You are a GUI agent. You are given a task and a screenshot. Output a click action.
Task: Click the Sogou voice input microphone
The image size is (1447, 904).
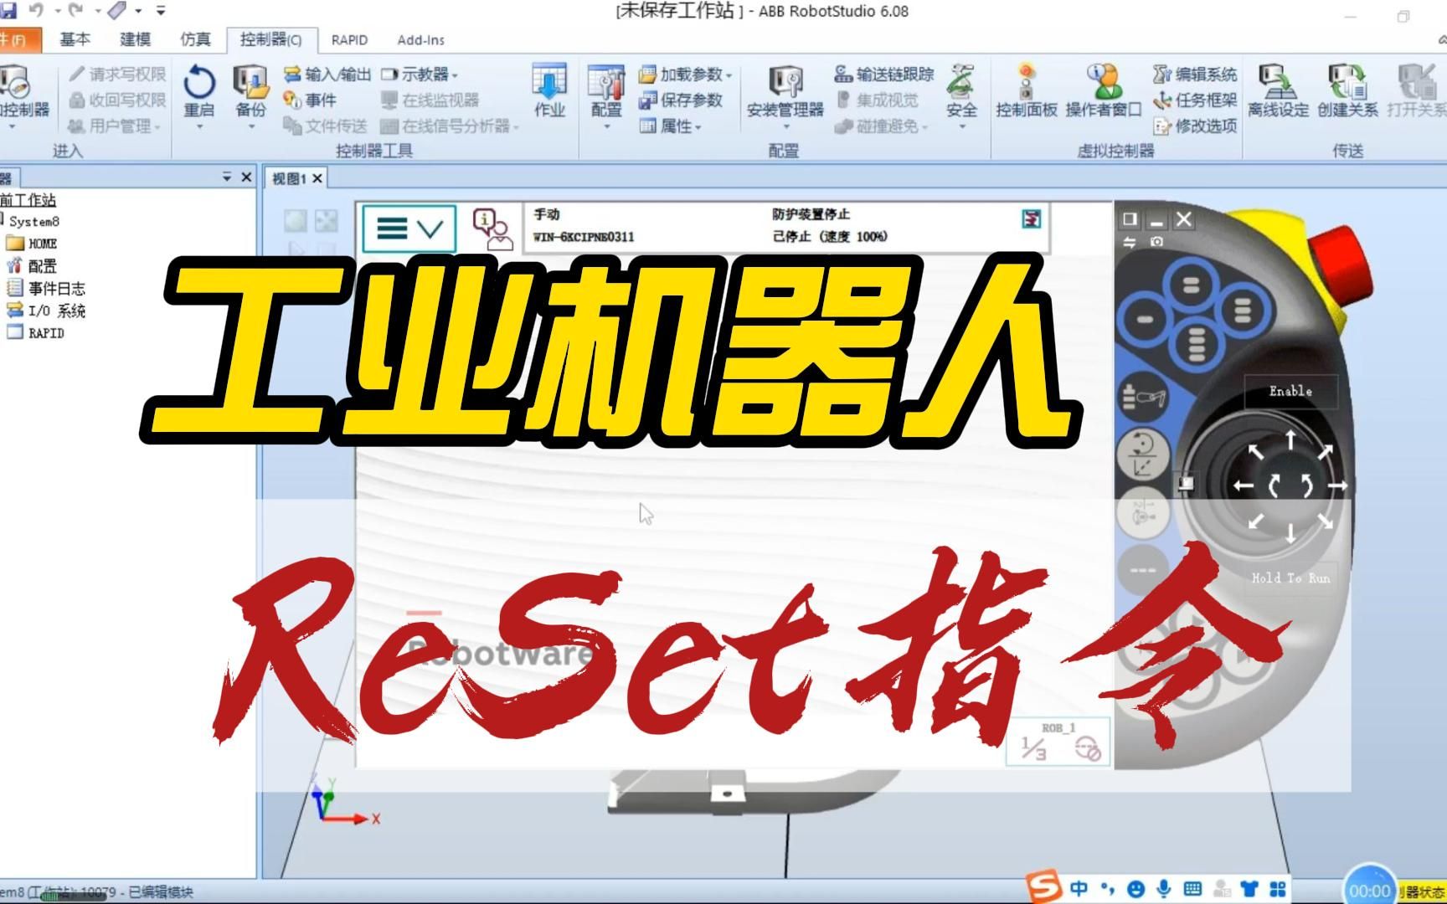pos(1164,889)
